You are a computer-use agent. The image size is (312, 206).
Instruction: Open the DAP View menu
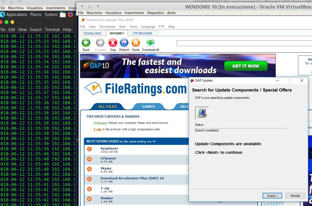[92, 27]
